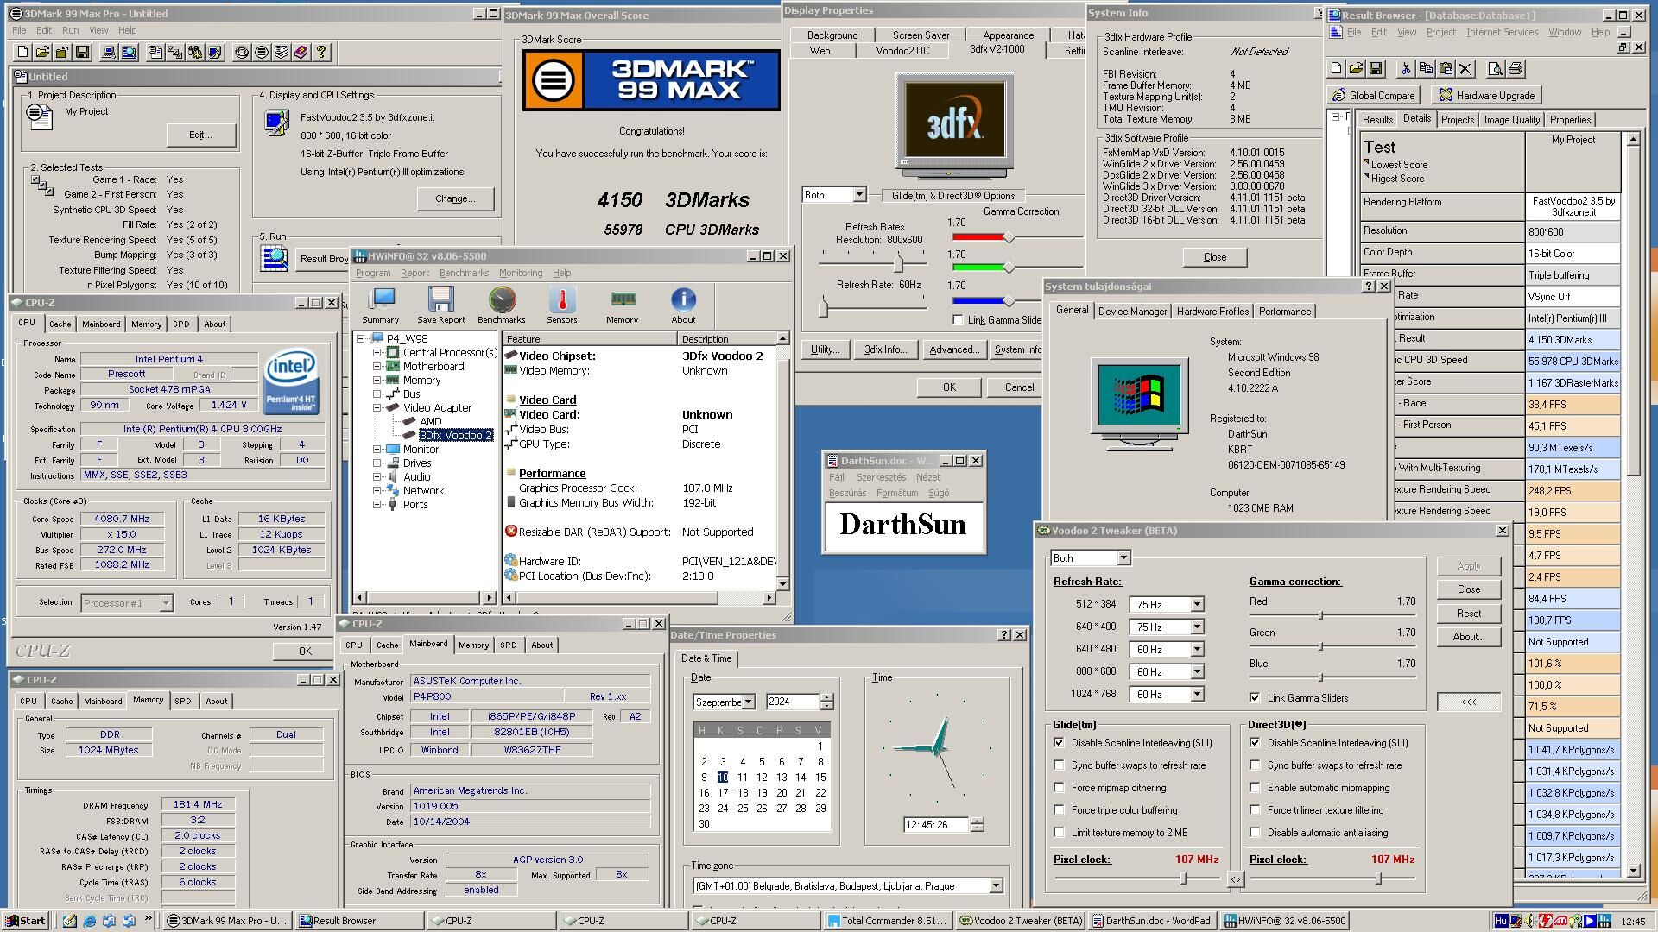This screenshot has width=1658, height=932.
Task: Open Both dropdown in Display Properties
Action: (x=858, y=195)
